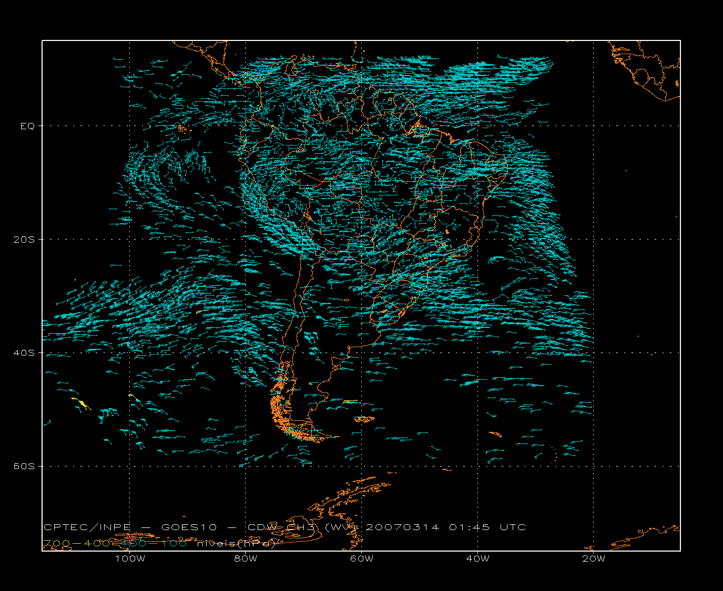Click the 20W longitude label

[x=594, y=558]
